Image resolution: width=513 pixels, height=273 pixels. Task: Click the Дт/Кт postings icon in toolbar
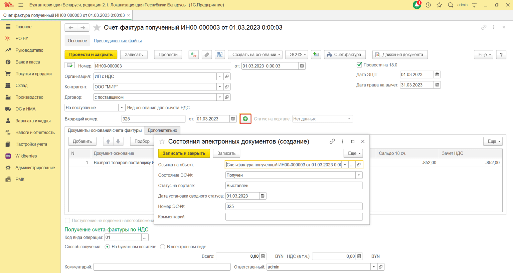click(194, 55)
